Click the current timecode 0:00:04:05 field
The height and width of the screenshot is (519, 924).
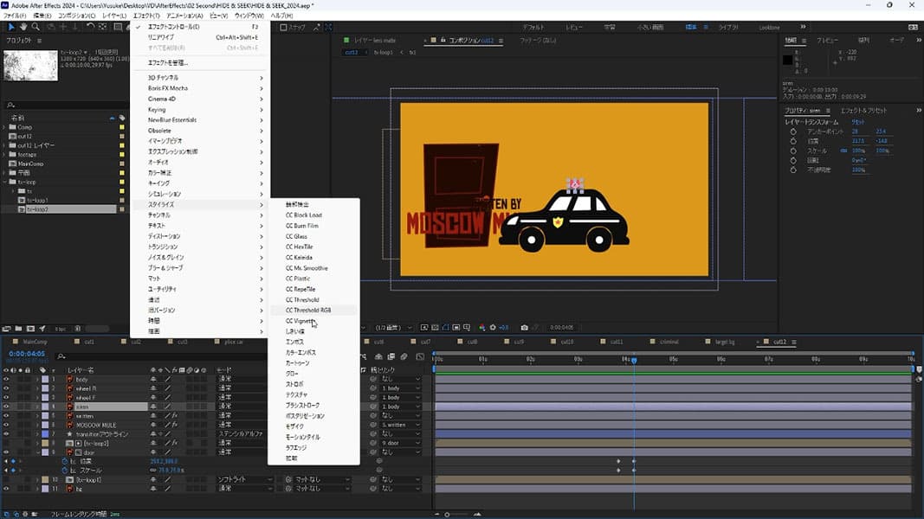(27, 354)
